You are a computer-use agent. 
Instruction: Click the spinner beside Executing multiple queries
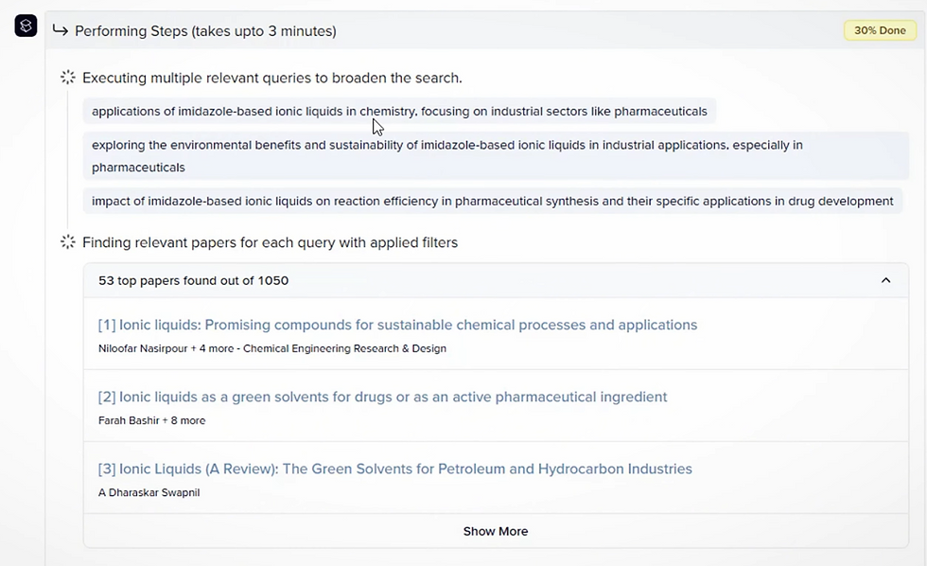(68, 78)
